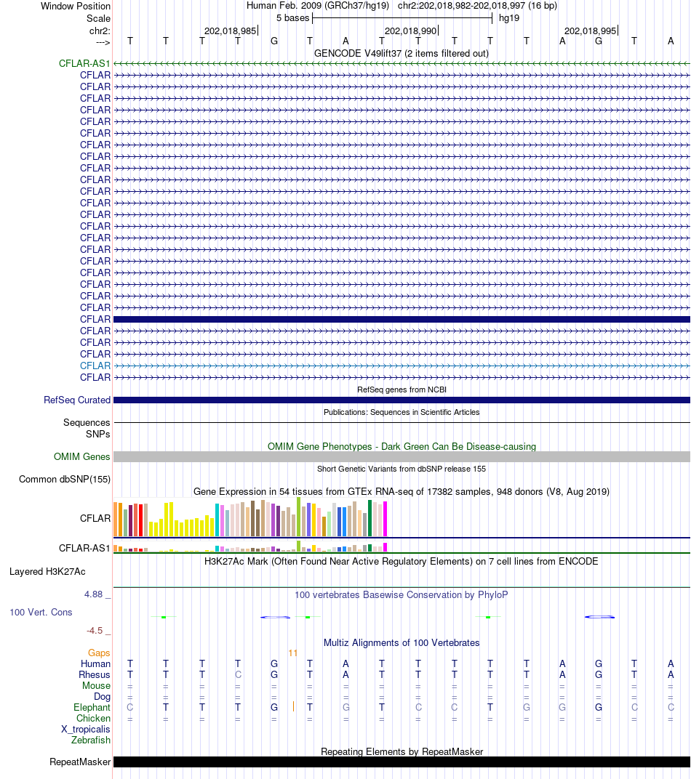The width and height of the screenshot is (691, 779).
Task: Click the gray OMIM Genes bar
Action: pos(402,456)
